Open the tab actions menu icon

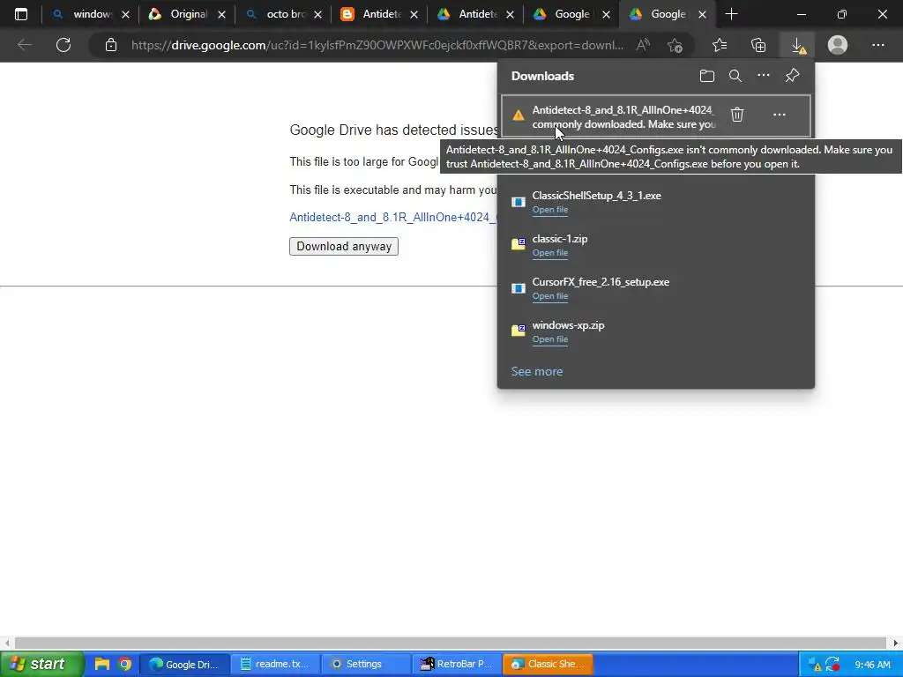pos(21,14)
